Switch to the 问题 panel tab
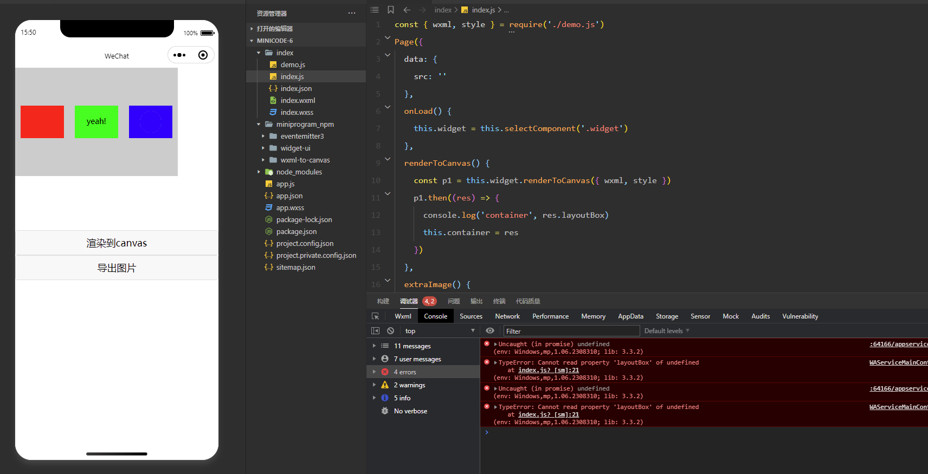The width and height of the screenshot is (928, 474). [x=454, y=301]
